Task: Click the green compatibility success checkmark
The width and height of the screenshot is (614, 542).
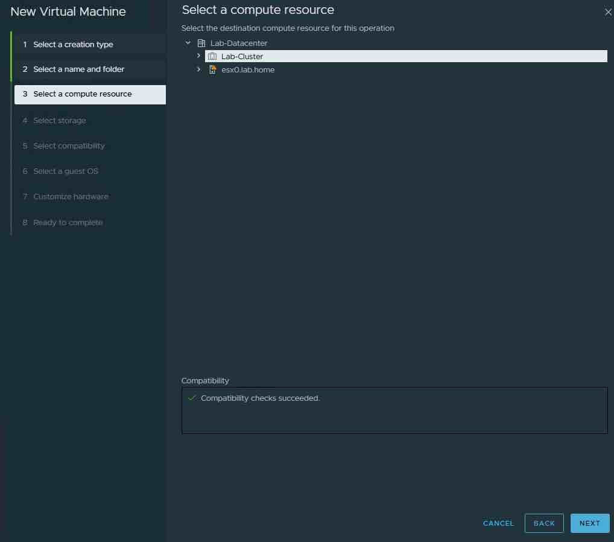Action: pos(192,398)
